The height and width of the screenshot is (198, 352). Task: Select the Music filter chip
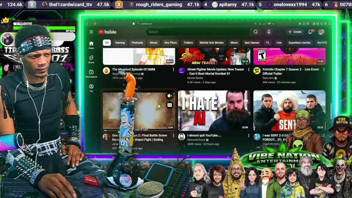[154, 43]
